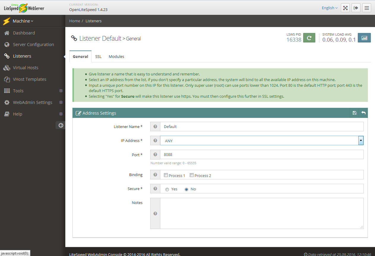
Task: Click the VHost Templates files icon
Action: (7, 79)
